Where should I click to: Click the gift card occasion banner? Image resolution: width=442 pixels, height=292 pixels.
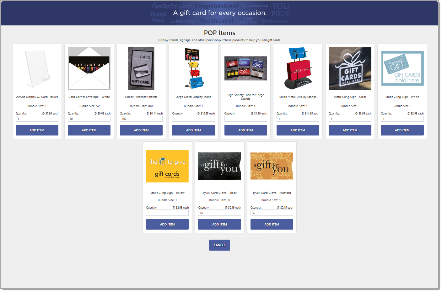tap(219, 13)
